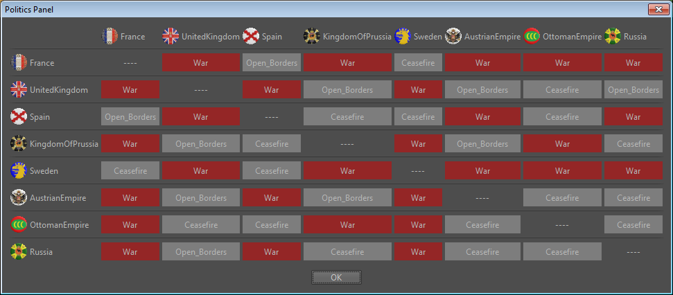Click OttomanEmpire row Ceasefire with Russia
This screenshot has height=295, width=673.
633,225
